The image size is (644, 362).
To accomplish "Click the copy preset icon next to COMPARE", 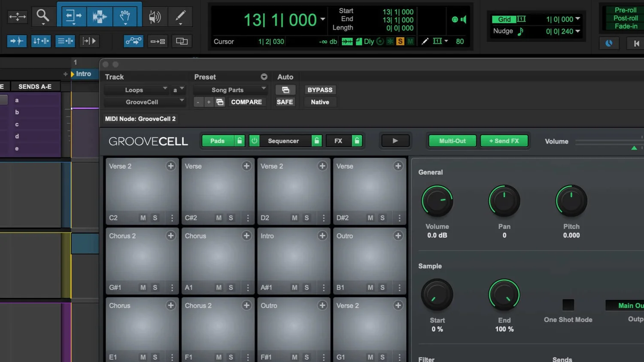I will coord(220,102).
